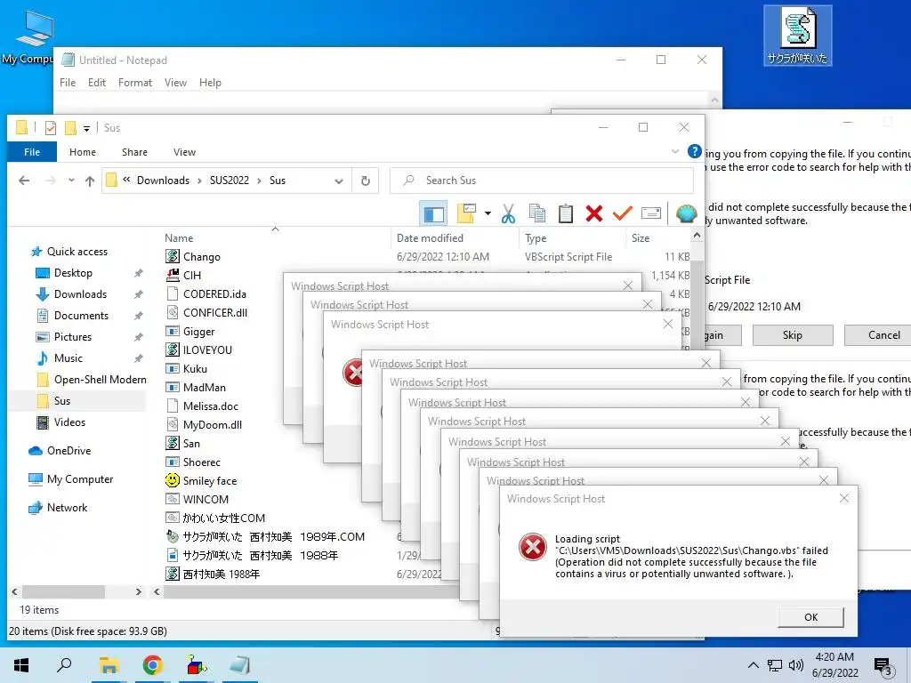
Task: Click the Cut scissors toolbar icon
Action: [508, 213]
